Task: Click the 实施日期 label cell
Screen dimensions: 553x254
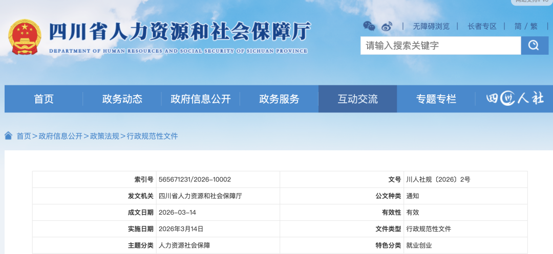Action: [x=95, y=229]
